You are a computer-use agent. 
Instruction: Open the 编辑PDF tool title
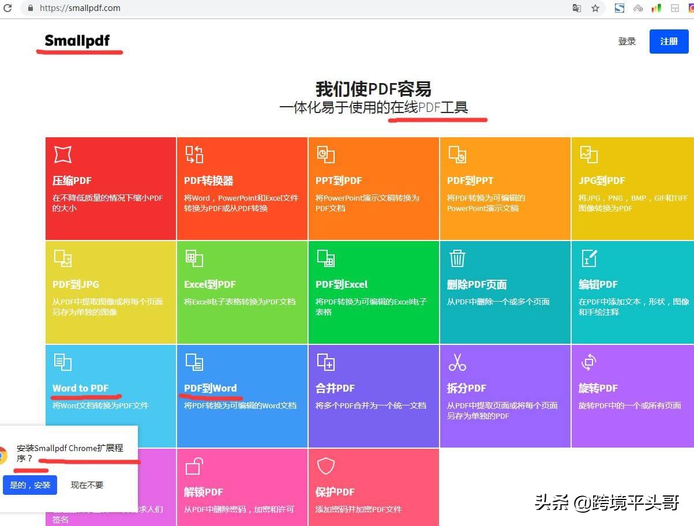tap(598, 284)
